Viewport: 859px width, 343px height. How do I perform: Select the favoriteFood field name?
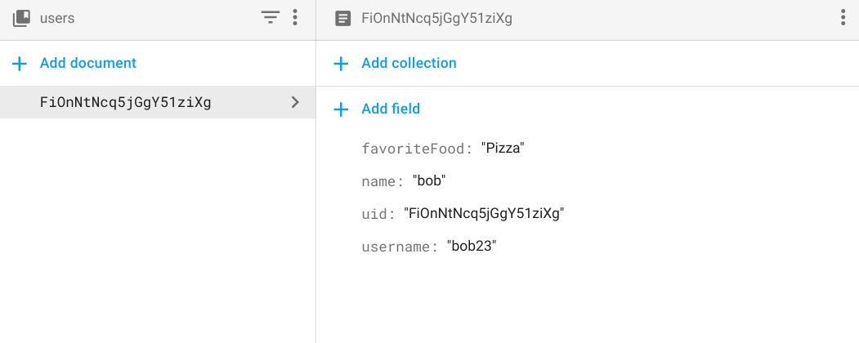coord(415,149)
